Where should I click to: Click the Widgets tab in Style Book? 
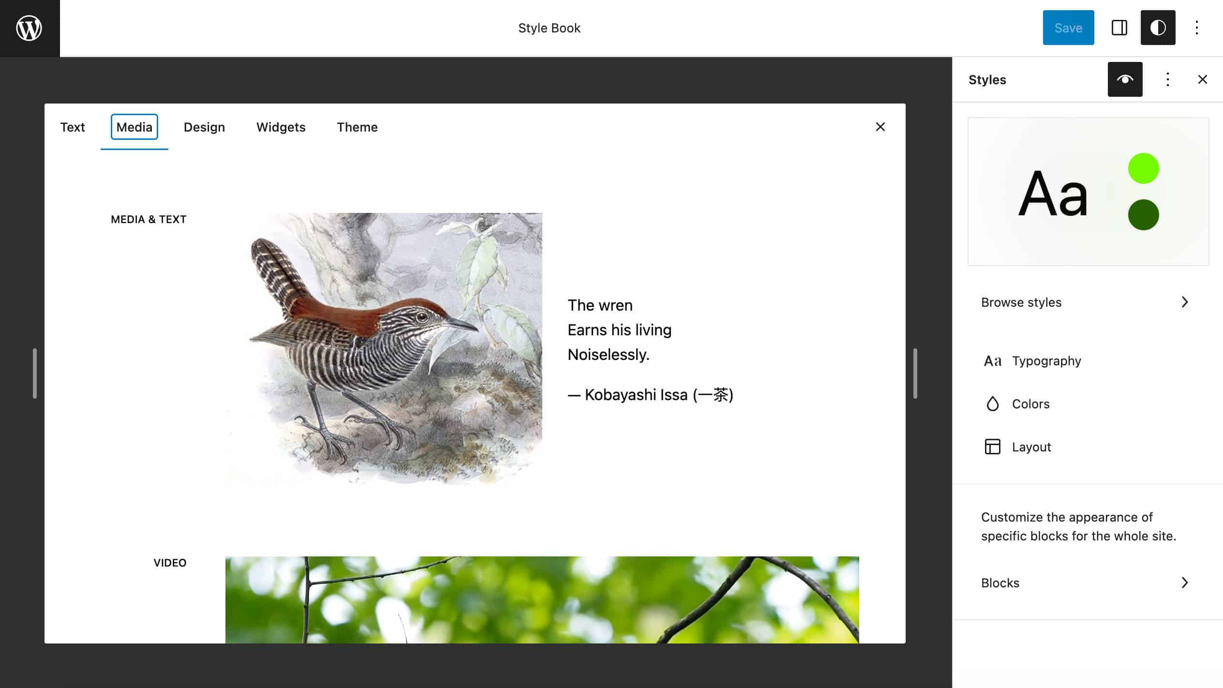pos(281,127)
